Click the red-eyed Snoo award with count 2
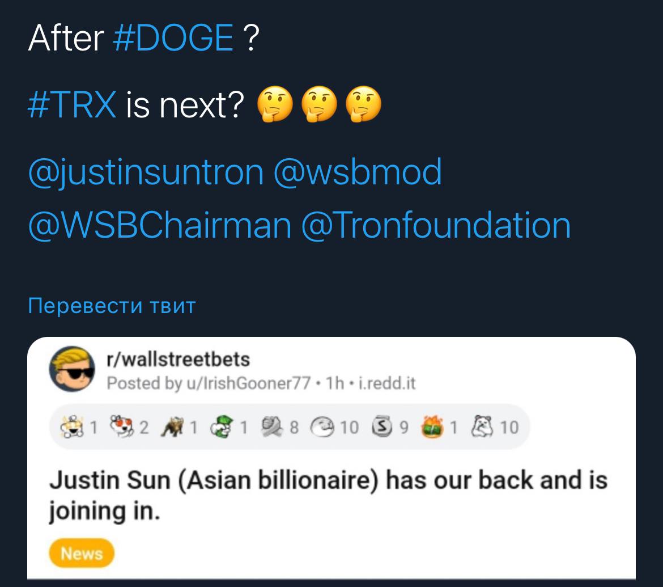This screenshot has height=587, width=663. tap(122, 426)
